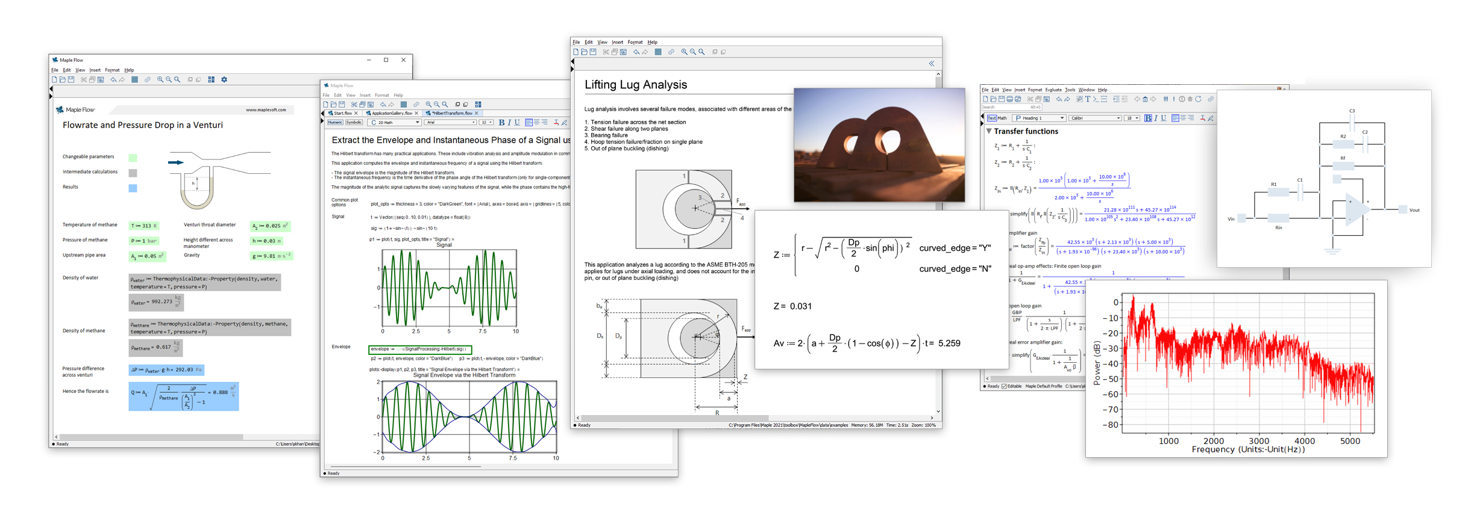Image resolution: width=1471 pixels, height=521 pixels.
Task: Toggle Italic in Hilbert format bar
Action: (x=509, y=122)
